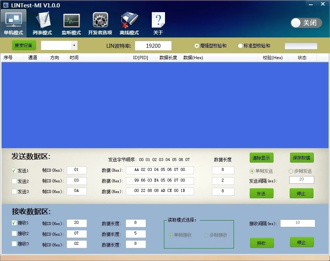Click the 发送间隔 interval field showing 20

pos(301,180)
